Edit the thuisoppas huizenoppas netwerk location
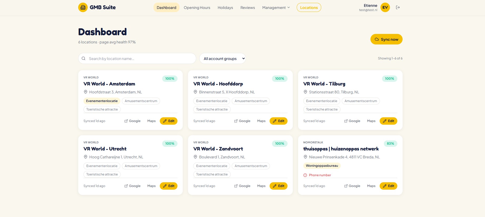The width and height of the screenshot is (485, 217). pyautogui.click(x=388, y=186)
